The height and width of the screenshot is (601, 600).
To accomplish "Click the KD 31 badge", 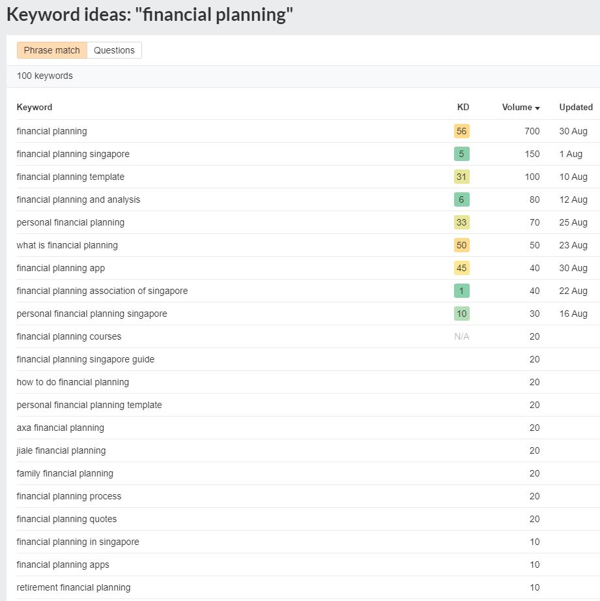I will 462,177.
